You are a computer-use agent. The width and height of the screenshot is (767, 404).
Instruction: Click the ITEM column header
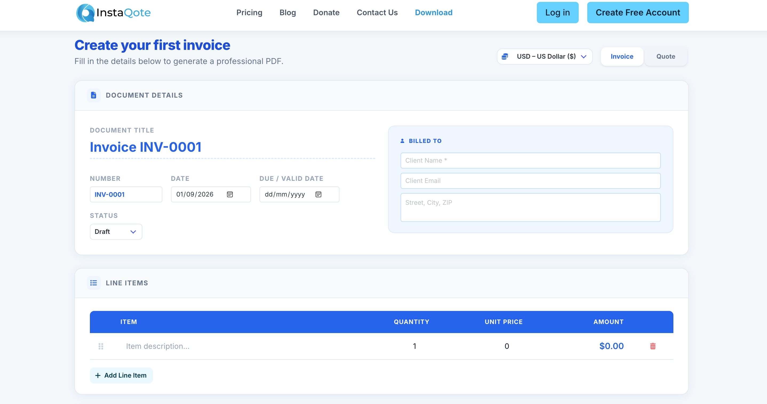(x=129, y=322)
